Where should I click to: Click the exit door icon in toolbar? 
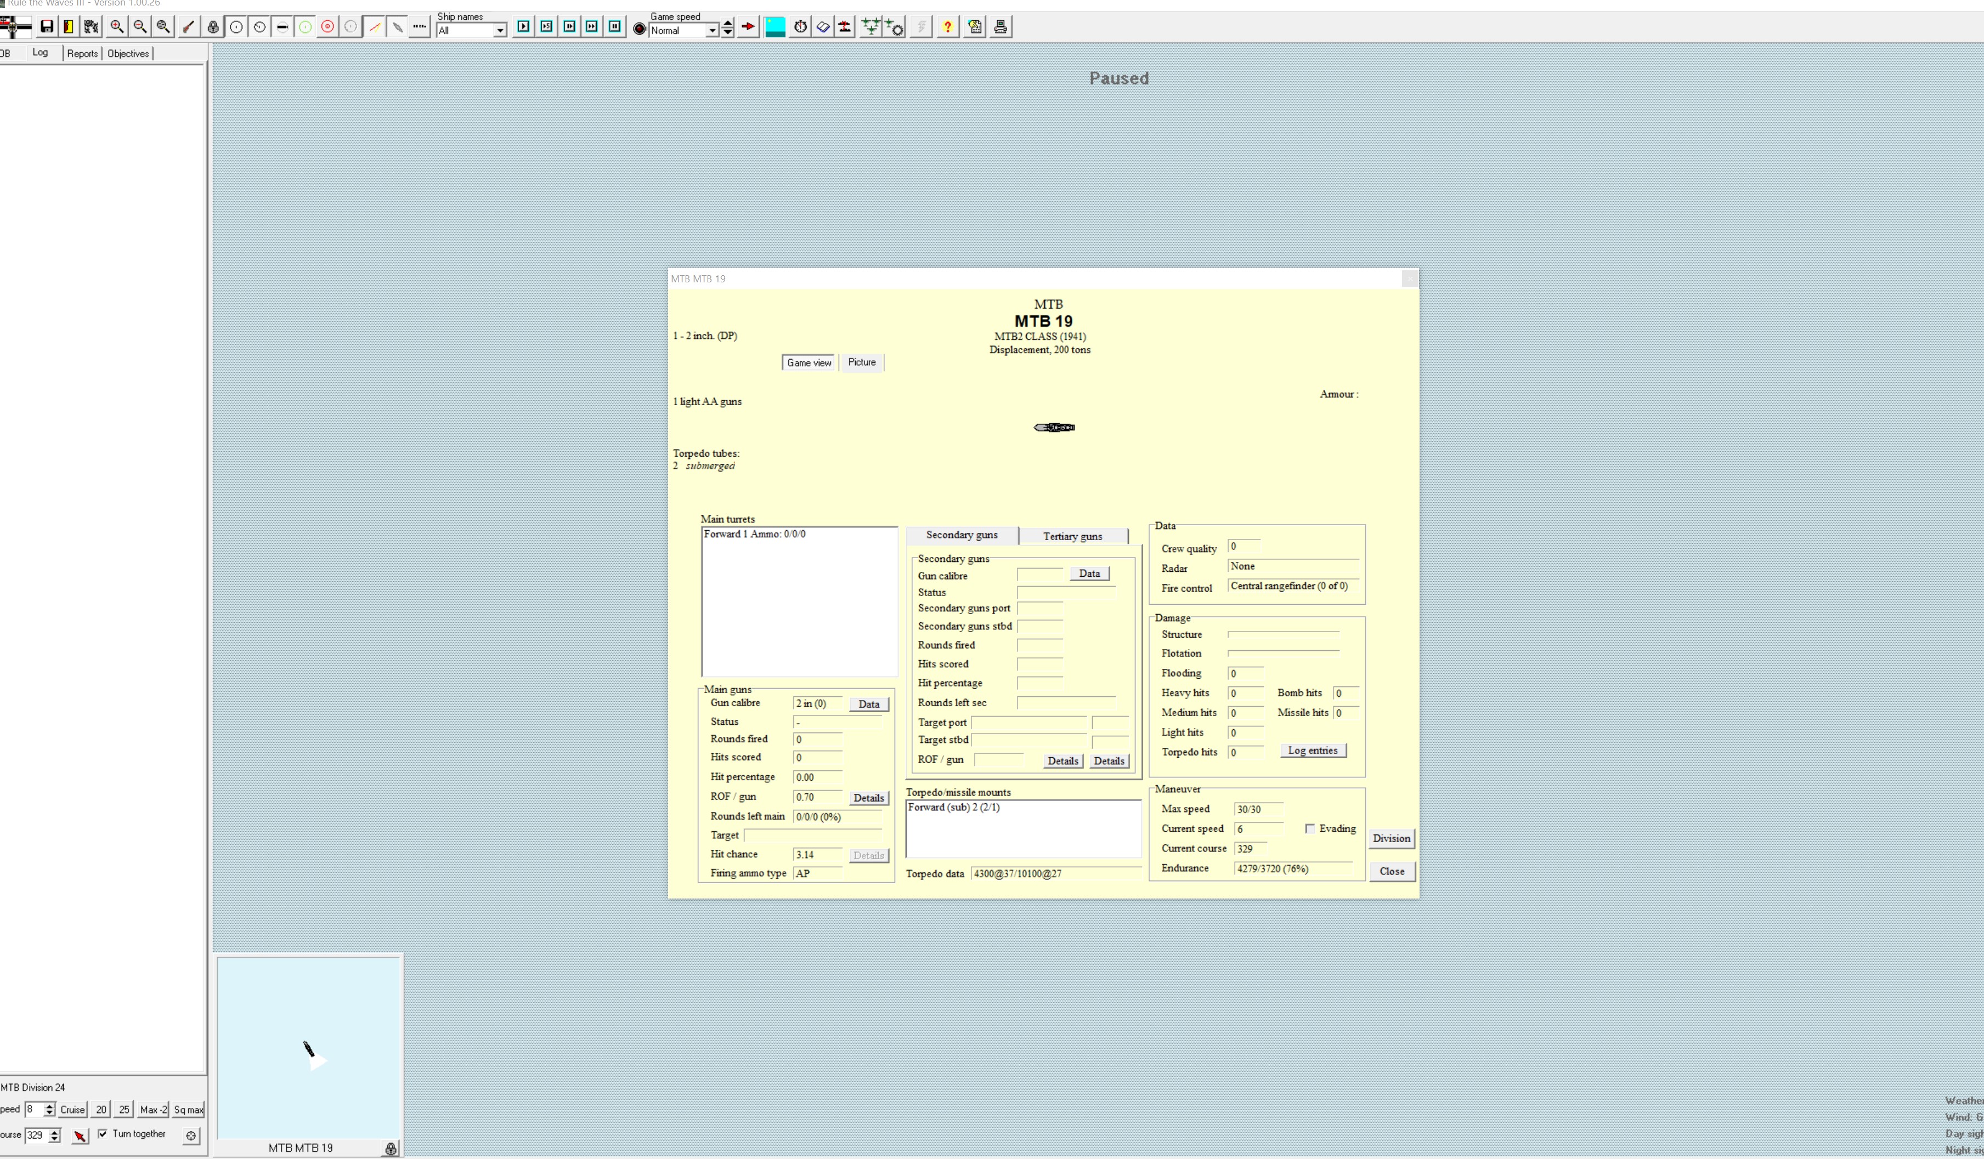pyautogui.click(x=69, y=27)
